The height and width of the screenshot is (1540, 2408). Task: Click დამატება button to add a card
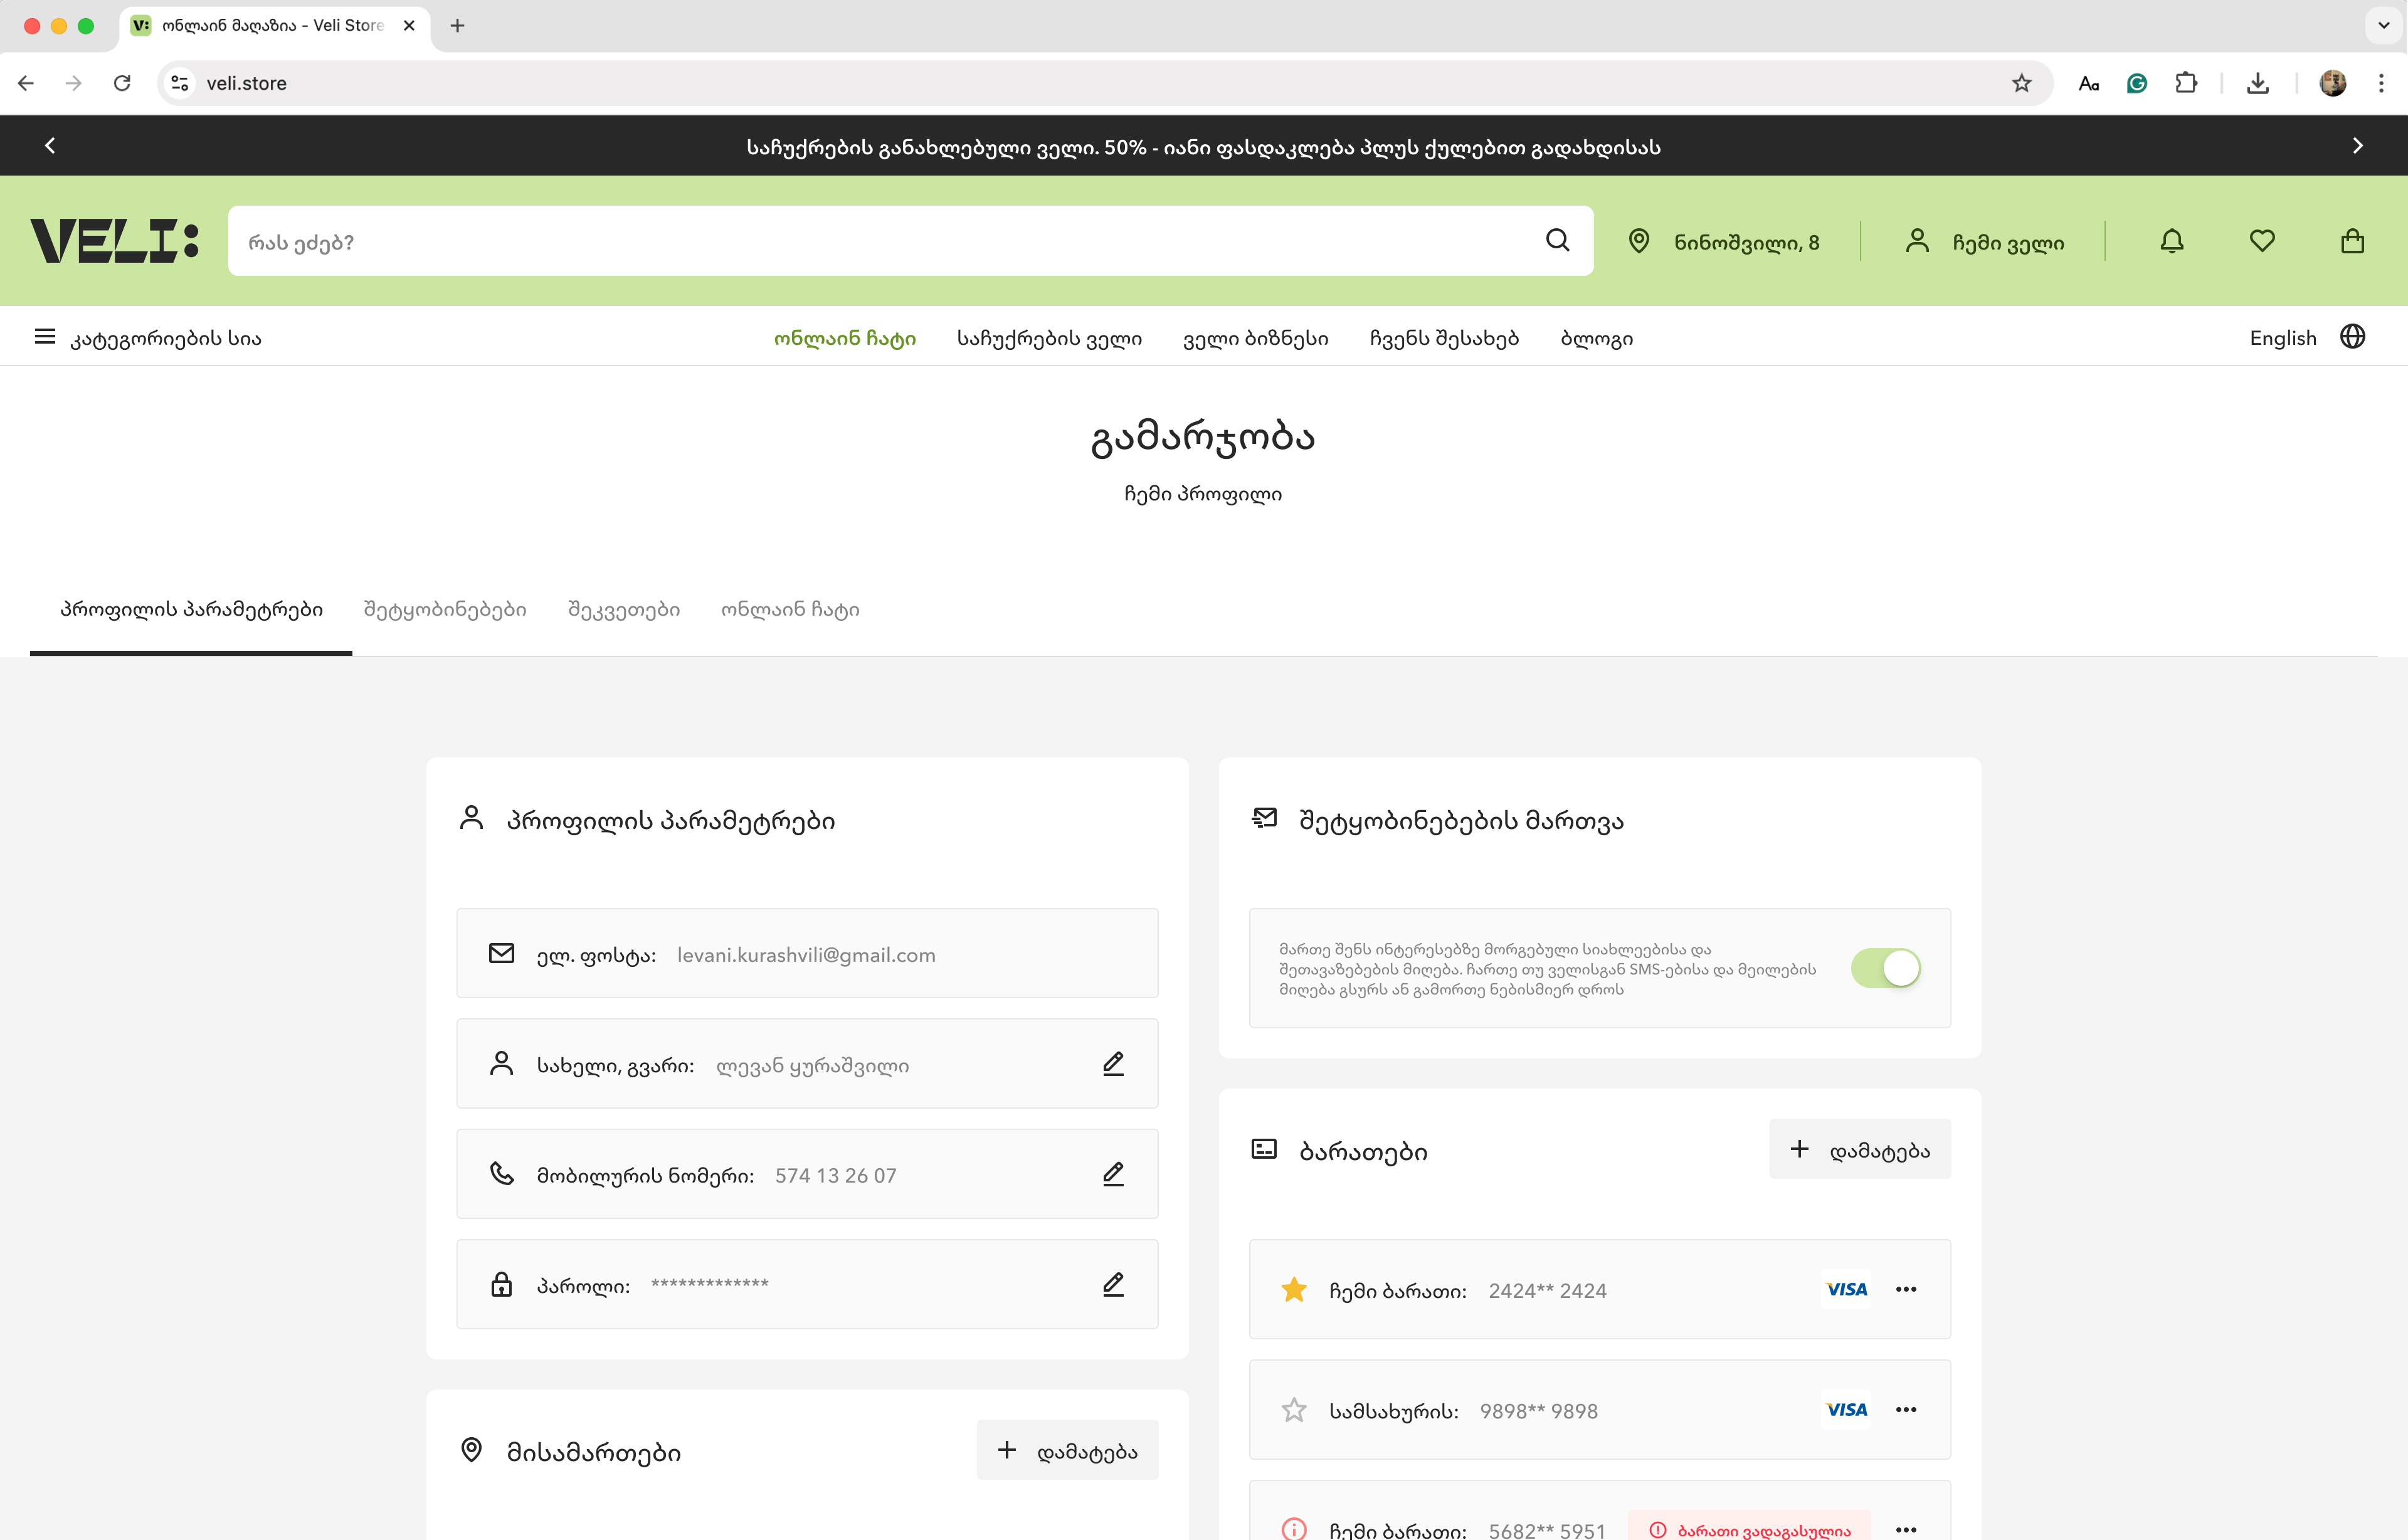(1860, 1149)
